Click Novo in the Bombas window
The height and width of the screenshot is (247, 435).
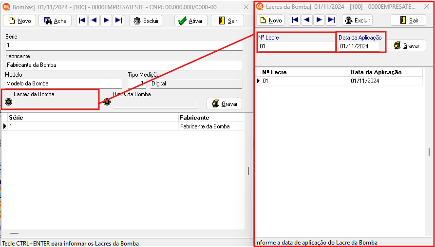pos(19,21)
